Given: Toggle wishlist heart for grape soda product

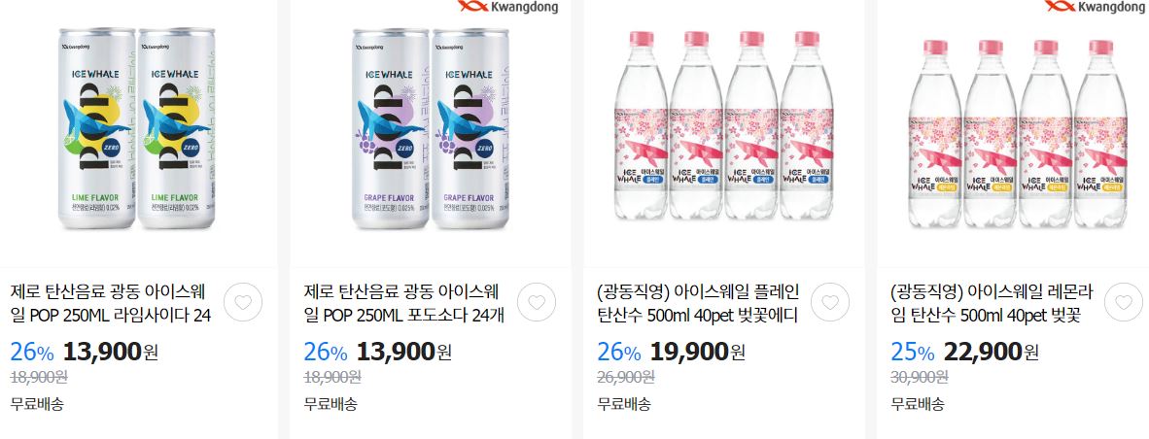Looking at the screenshot, I should point(537,302).
